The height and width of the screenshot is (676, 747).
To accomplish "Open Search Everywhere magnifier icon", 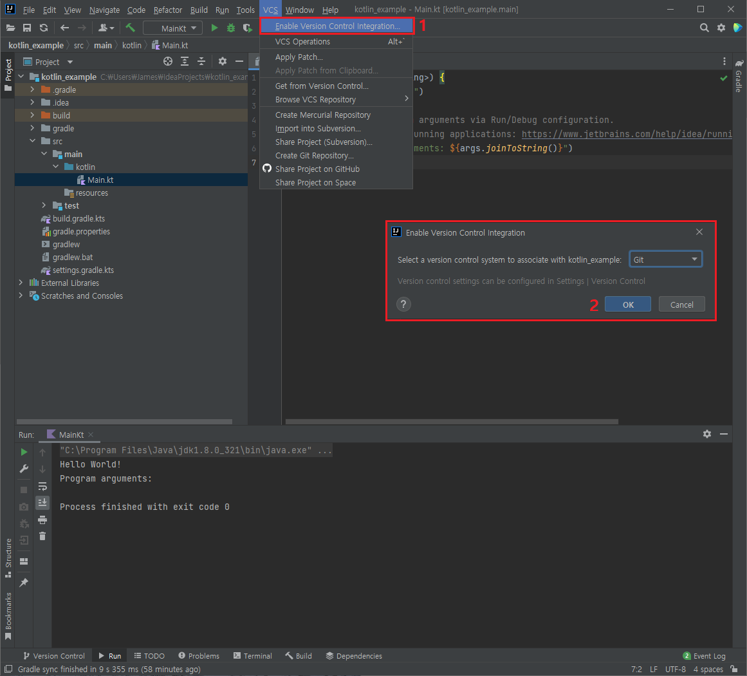I will (x=704, y=28).
